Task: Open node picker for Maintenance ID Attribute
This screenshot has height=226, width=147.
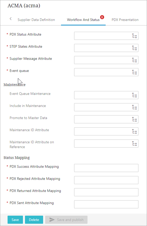Action: pyautogui.click(x=134, y=132)
